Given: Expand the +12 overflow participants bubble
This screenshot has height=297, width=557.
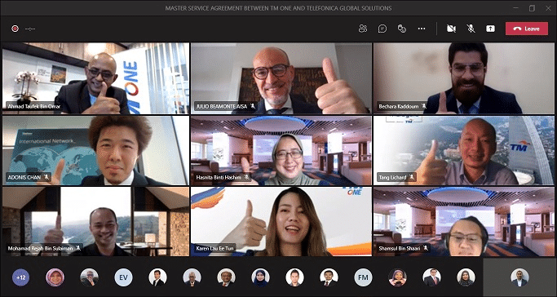Looking at the screenshot, I should (x=21, y=277).
